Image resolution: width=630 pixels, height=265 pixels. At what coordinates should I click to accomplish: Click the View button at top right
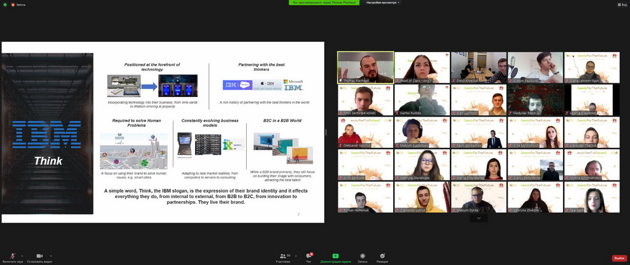(621, 4)
